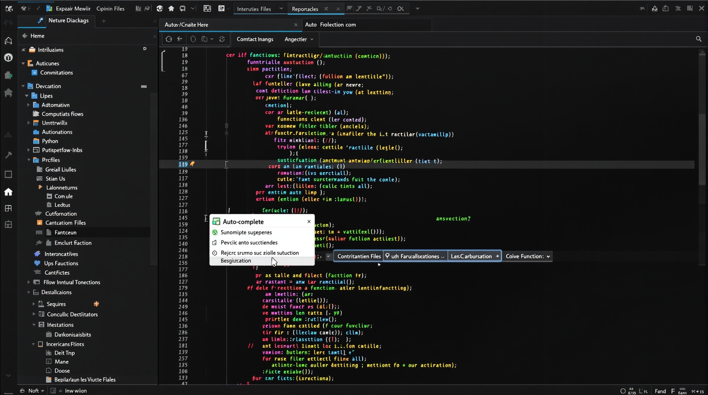Screen dimensions: 708x395
Task: Click the back arrow in the editor toolbar
Action: click(180, 39)
